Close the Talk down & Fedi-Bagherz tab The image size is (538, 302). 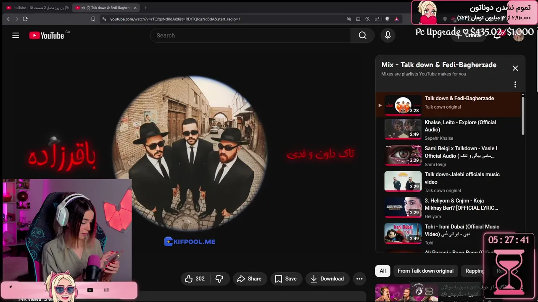click(135, 8)
